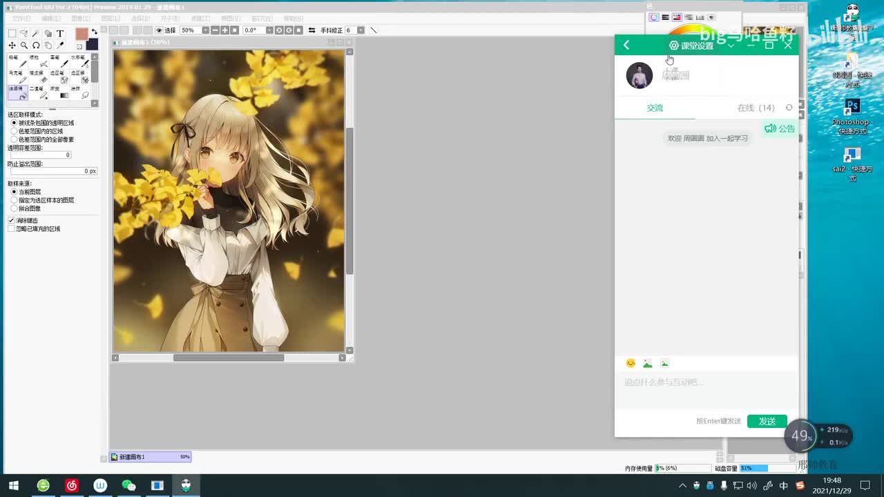The image size is (884, 497).
Task: Refresh the online users list
Action: click(x=789, y=108)
